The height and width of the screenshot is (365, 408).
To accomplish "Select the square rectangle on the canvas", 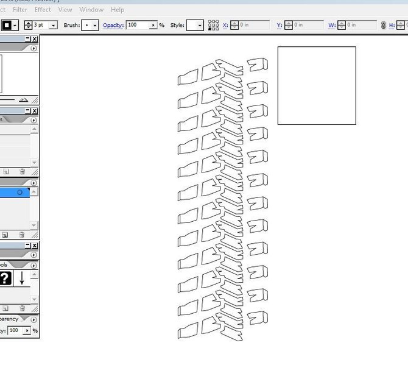I will pyautogui.click(x=317, y=86).
